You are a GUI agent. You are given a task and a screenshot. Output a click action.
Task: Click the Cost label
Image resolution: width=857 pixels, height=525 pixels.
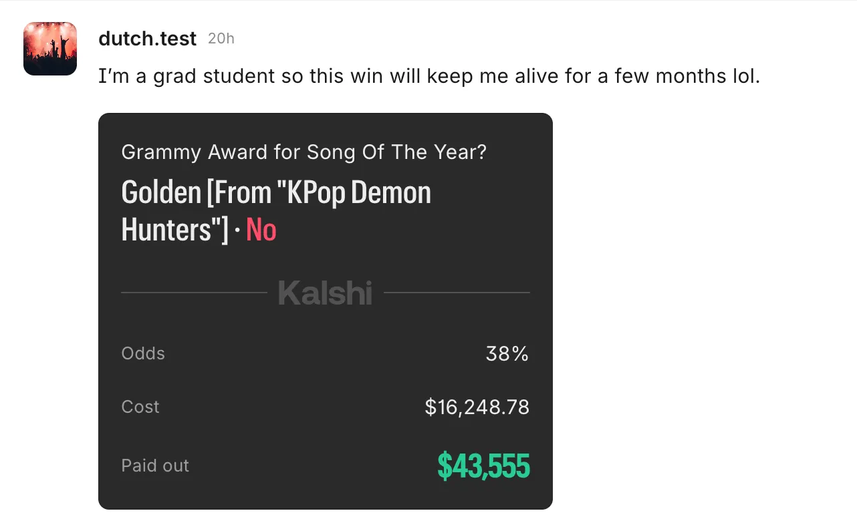(140, 407)
